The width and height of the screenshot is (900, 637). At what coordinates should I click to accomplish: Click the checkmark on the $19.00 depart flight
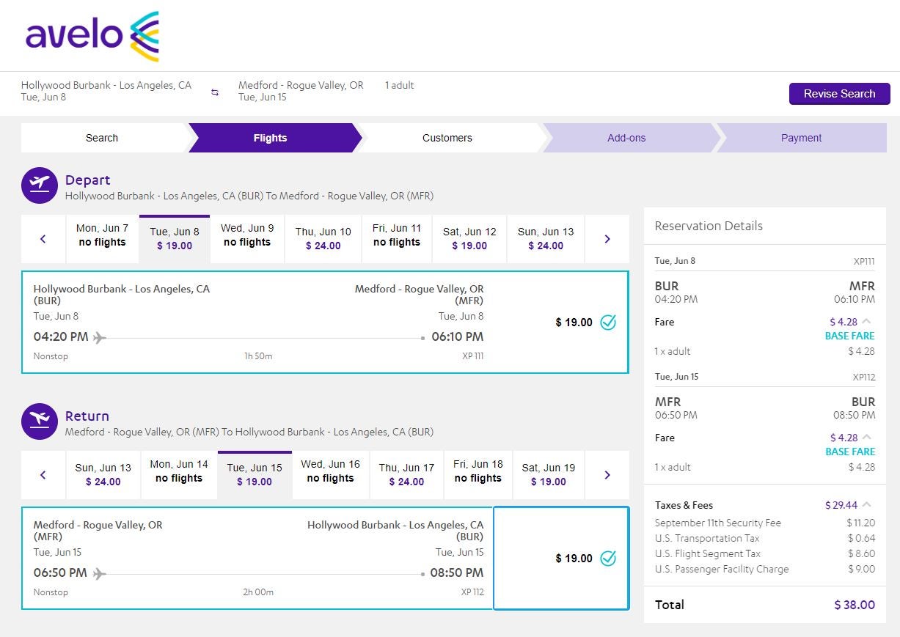pos(608,322)
